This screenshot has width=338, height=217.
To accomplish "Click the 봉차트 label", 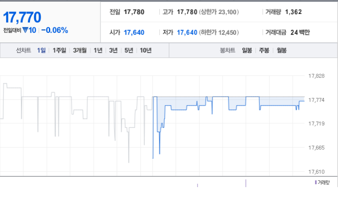I will 227,50.
